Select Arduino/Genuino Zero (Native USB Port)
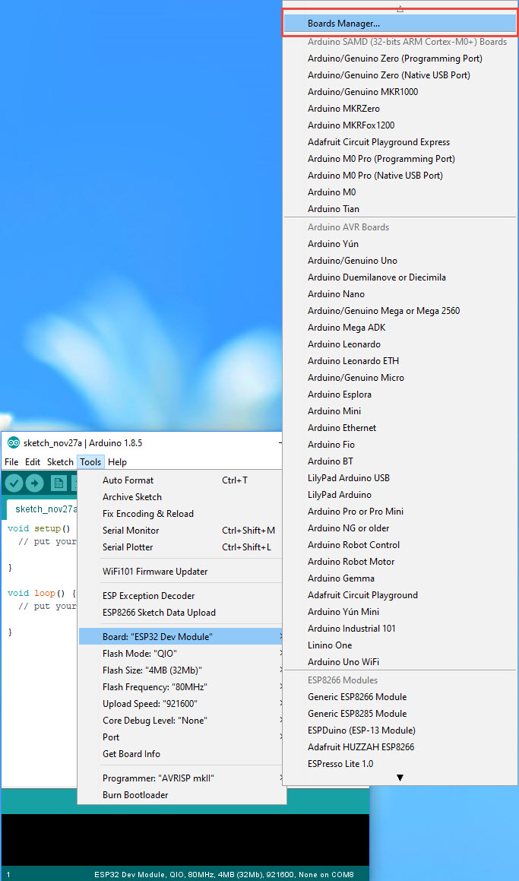 (x=400, y=74)
